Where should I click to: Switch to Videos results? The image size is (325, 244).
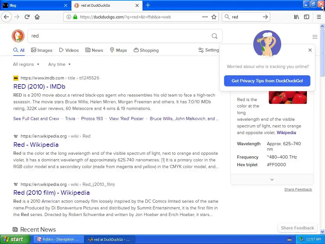tap(69, 50)
